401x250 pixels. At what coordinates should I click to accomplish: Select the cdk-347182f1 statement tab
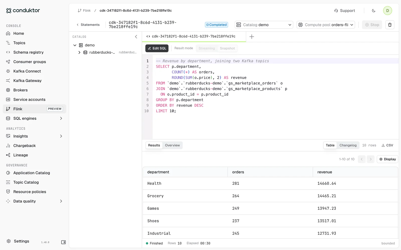194,36
